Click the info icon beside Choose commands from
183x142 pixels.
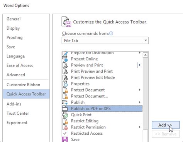pyautogui.click(x=111, y=33)
